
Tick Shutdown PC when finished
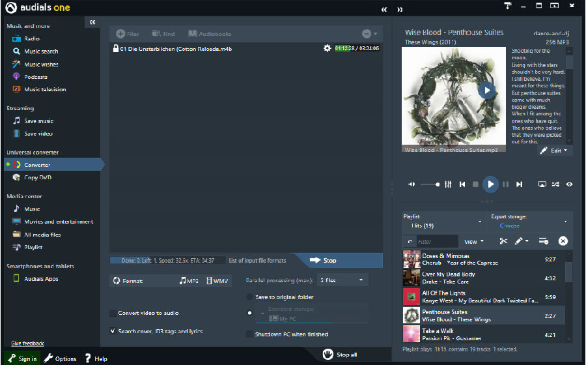pos(249,334)
